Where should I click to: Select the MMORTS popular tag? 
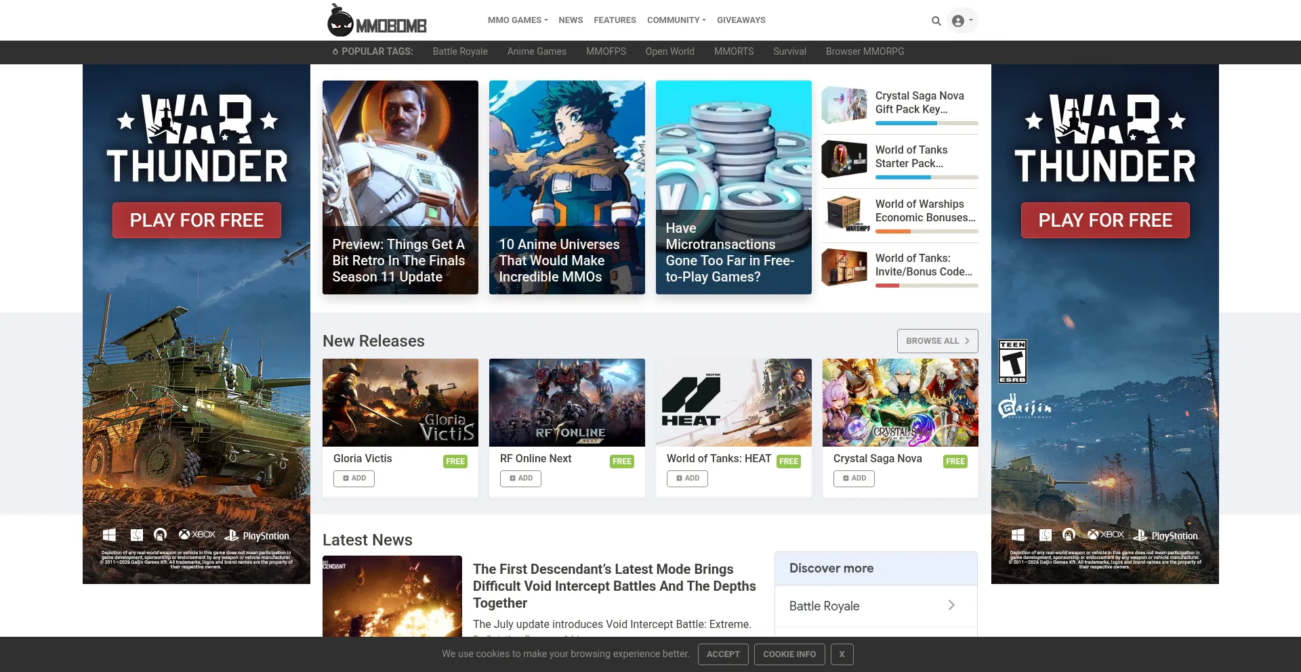[734, 51]
